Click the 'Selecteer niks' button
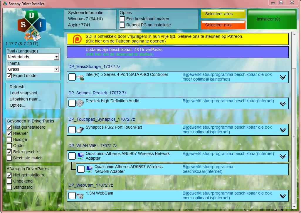 click(x=223, y=25)
